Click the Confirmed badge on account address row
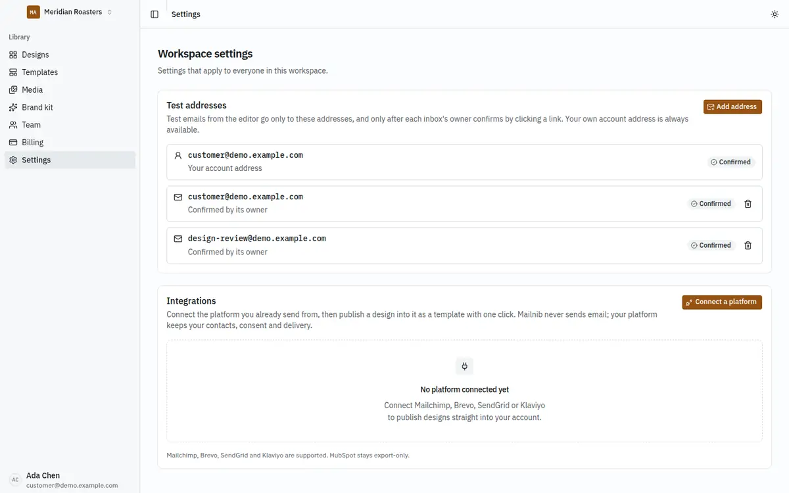This screenshot has width=789, height=493. tap(730, 162)
